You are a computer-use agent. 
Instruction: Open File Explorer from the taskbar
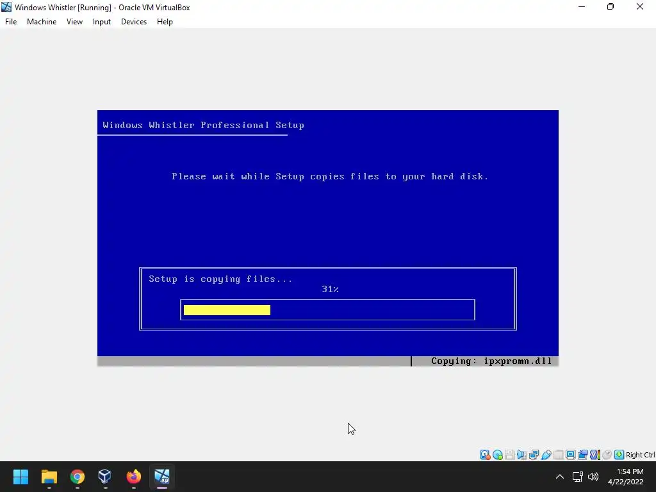pyautogui.click(x=49, y=477)
